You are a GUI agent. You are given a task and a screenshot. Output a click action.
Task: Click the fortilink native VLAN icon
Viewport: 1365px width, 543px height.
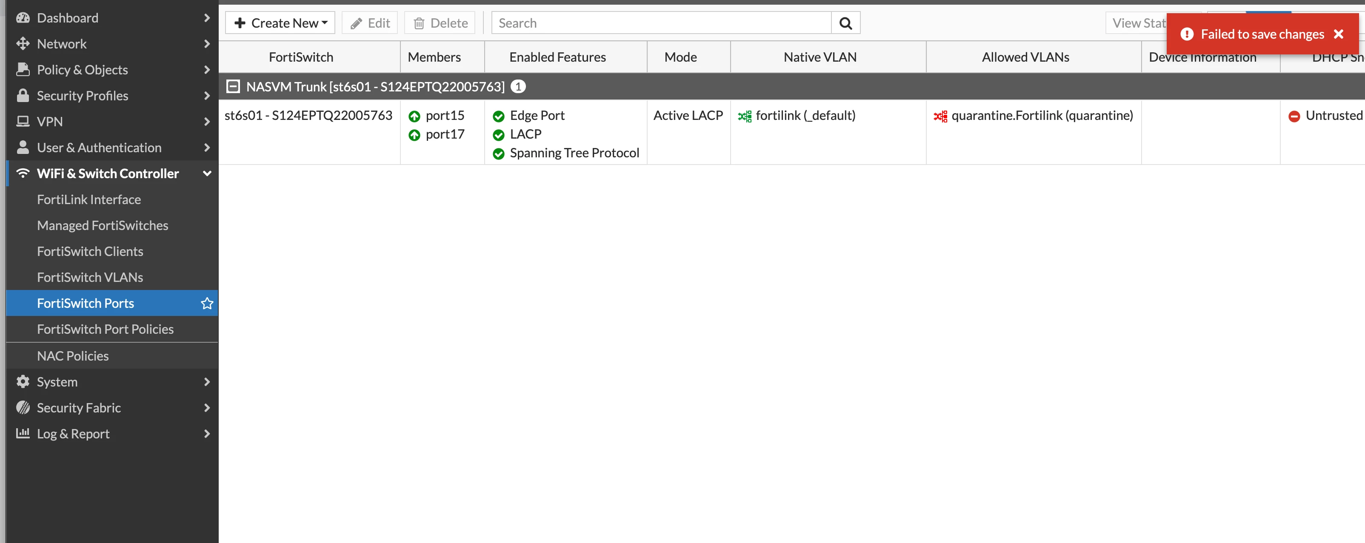[745, 116]
